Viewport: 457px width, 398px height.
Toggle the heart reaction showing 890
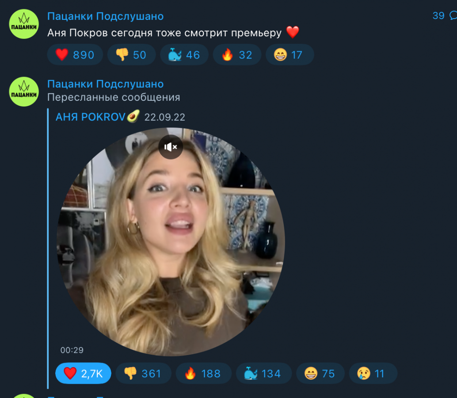(x=75, y=55)
